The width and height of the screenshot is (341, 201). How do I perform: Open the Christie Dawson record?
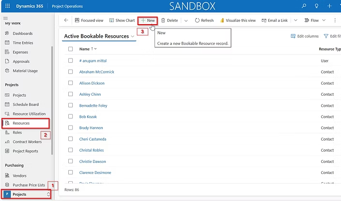coord(93,161)
